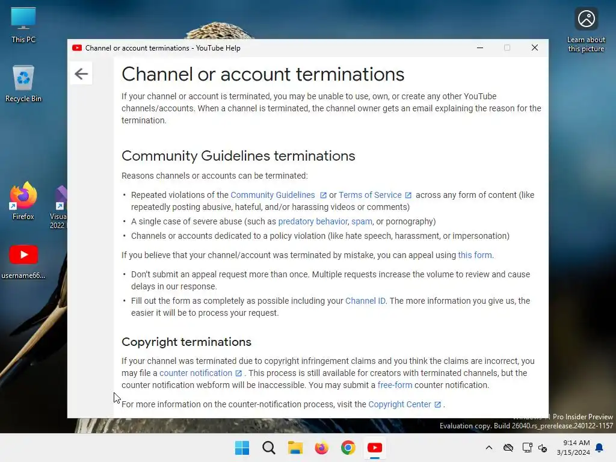Image resolution: width=616 pixels, height=462 pixels.
Task: Select the Recycle Bin desktop icon
Action: click(x=23, y=84)
